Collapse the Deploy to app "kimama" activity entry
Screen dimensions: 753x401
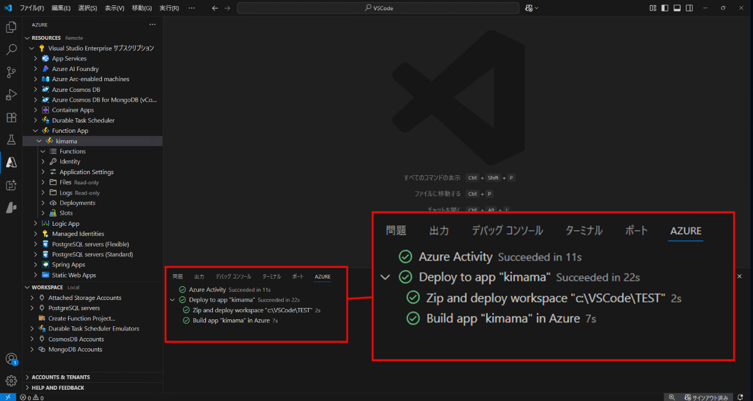(172, 300)
